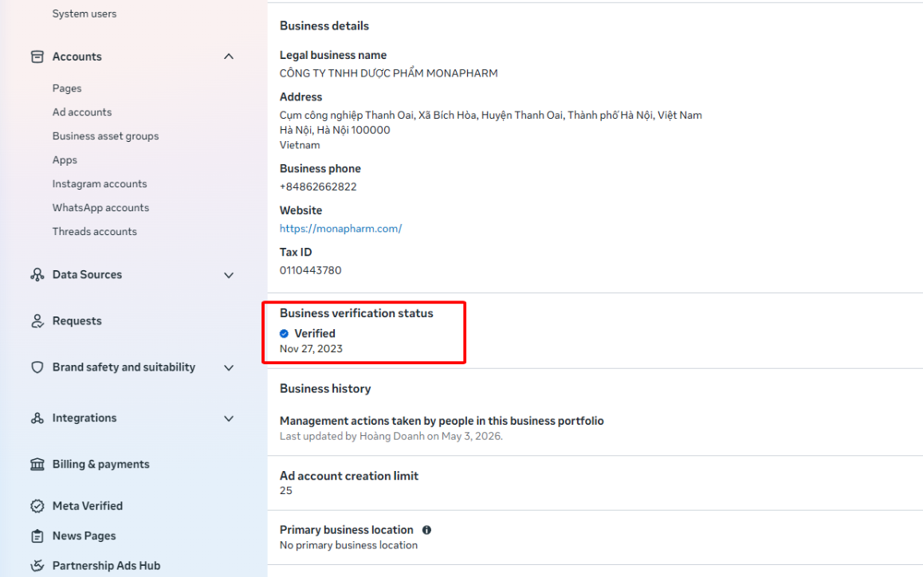Open Pages under Accounts
923x577 pixels.
click(x=67, y=88)
